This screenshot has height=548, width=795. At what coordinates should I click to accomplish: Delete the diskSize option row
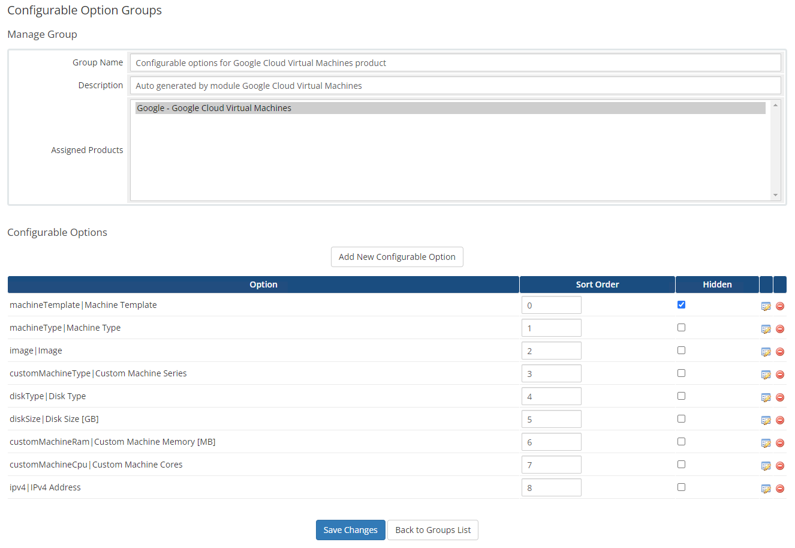(x=780, y=420)
